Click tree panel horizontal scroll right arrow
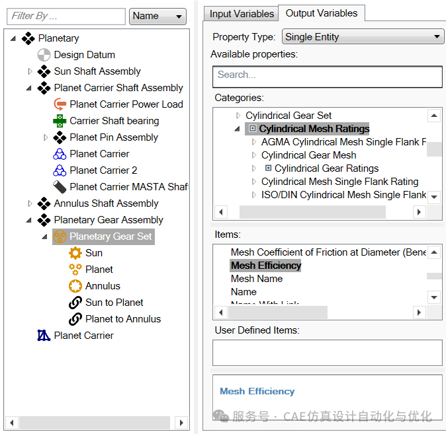This screenshot has height=434, width=446. click(181, 423)
